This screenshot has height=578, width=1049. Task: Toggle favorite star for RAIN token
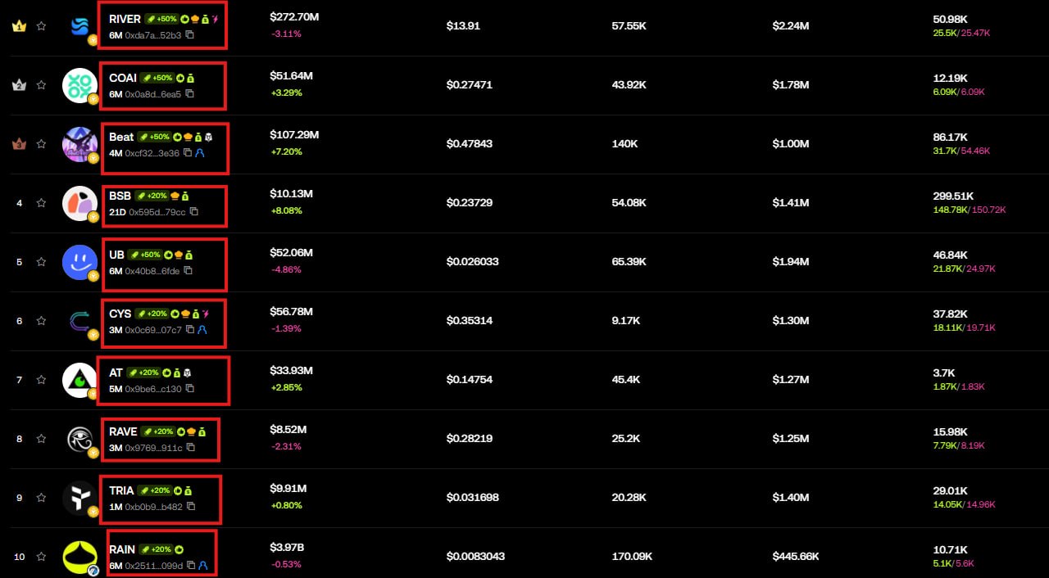coord(41,557)
